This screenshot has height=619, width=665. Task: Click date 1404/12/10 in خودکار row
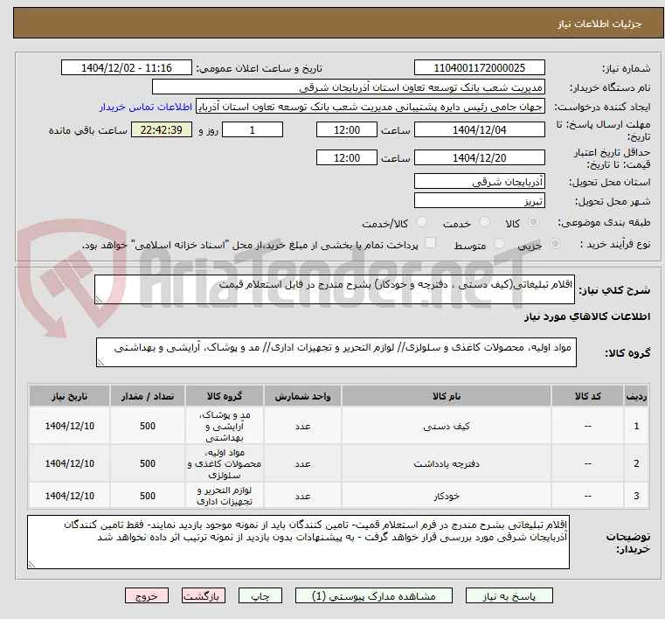70,496
